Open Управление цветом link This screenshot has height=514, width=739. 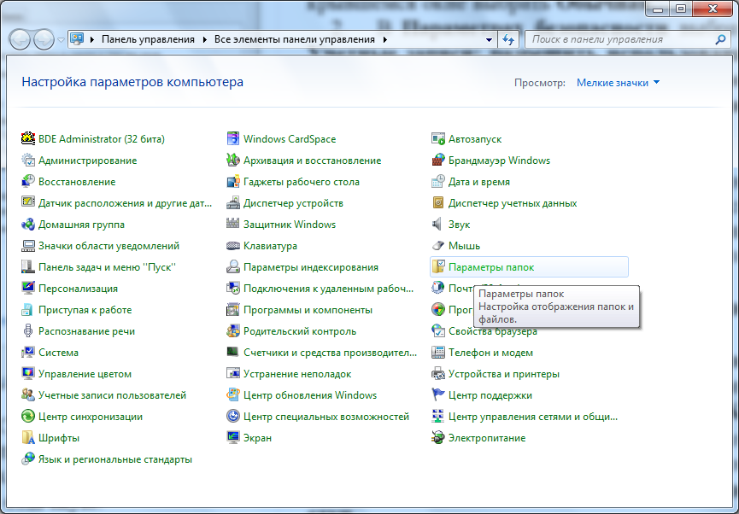point(85,374)
